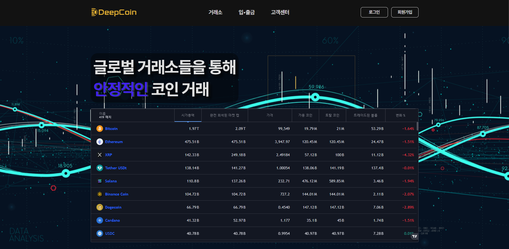
Task: Click Ethereum volume 24.47 B
Action: pyautogui.click(x=377, y=142)
